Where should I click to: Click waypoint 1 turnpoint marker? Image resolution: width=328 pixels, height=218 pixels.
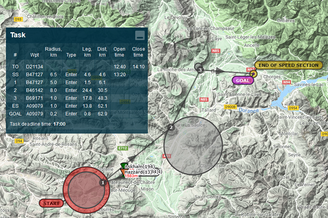(103, 182)
